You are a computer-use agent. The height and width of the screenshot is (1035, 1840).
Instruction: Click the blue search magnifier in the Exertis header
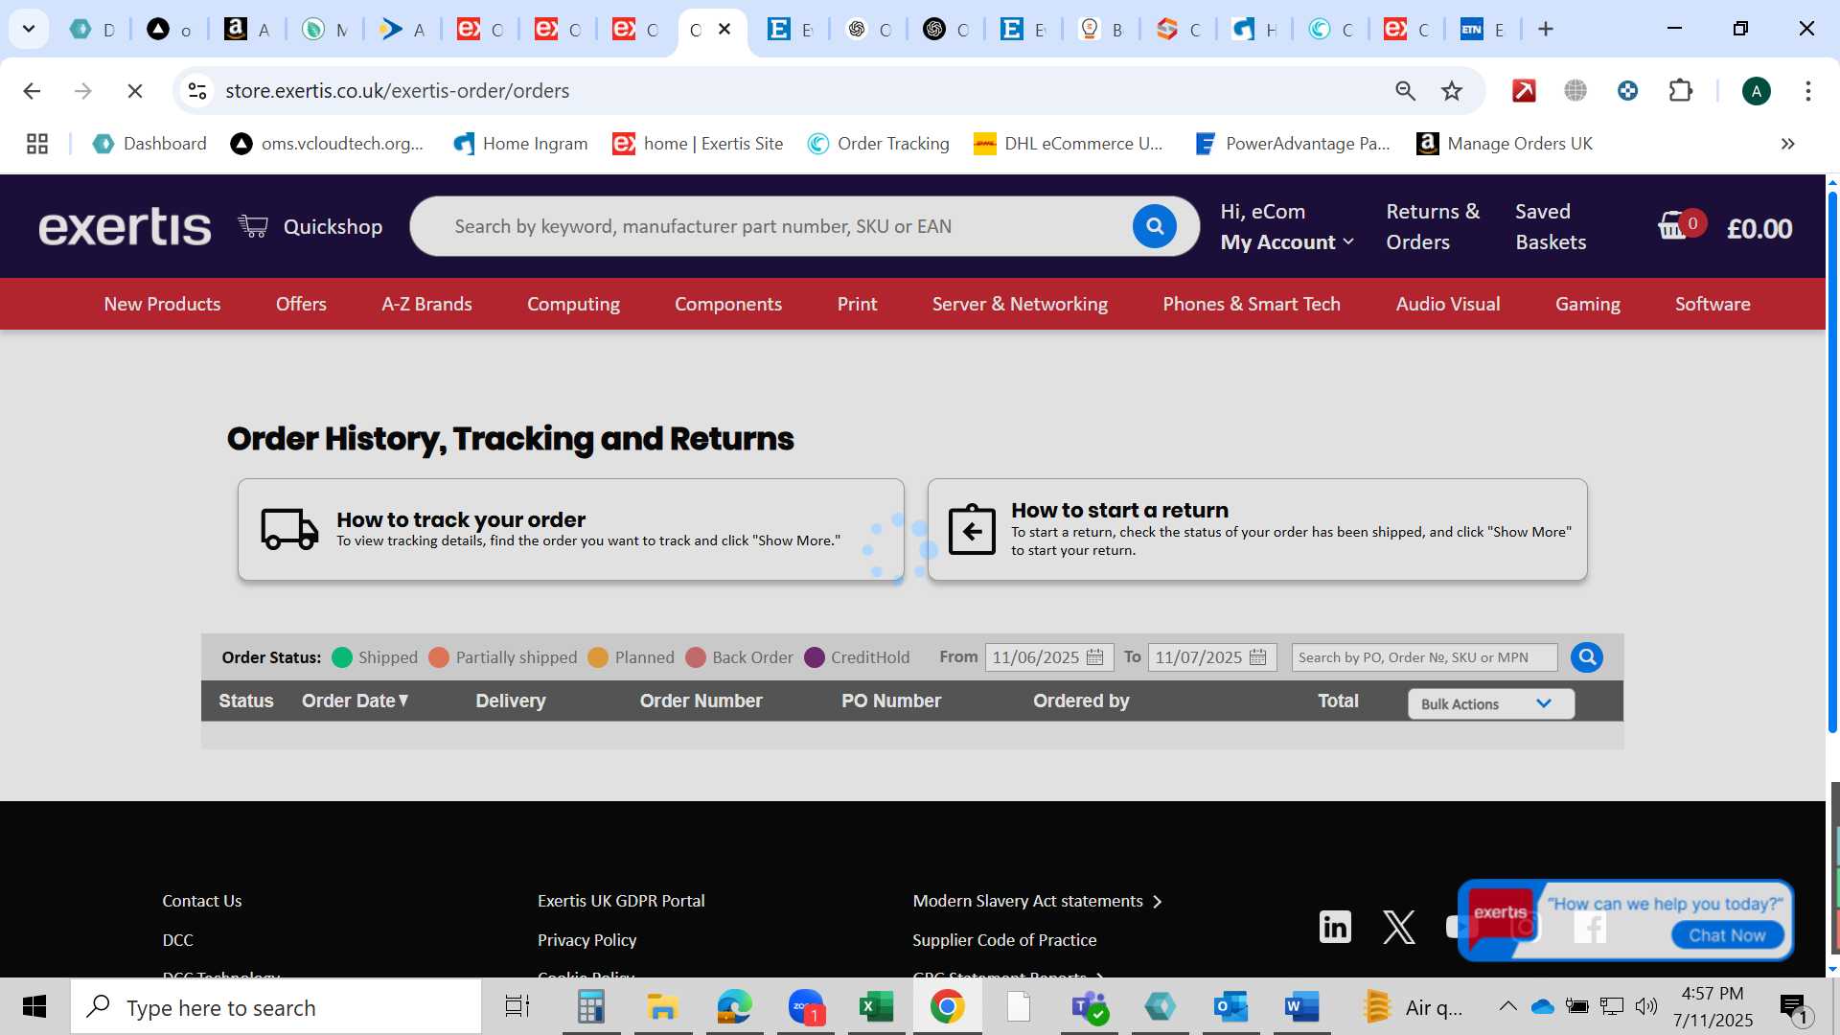(1154, 226)
